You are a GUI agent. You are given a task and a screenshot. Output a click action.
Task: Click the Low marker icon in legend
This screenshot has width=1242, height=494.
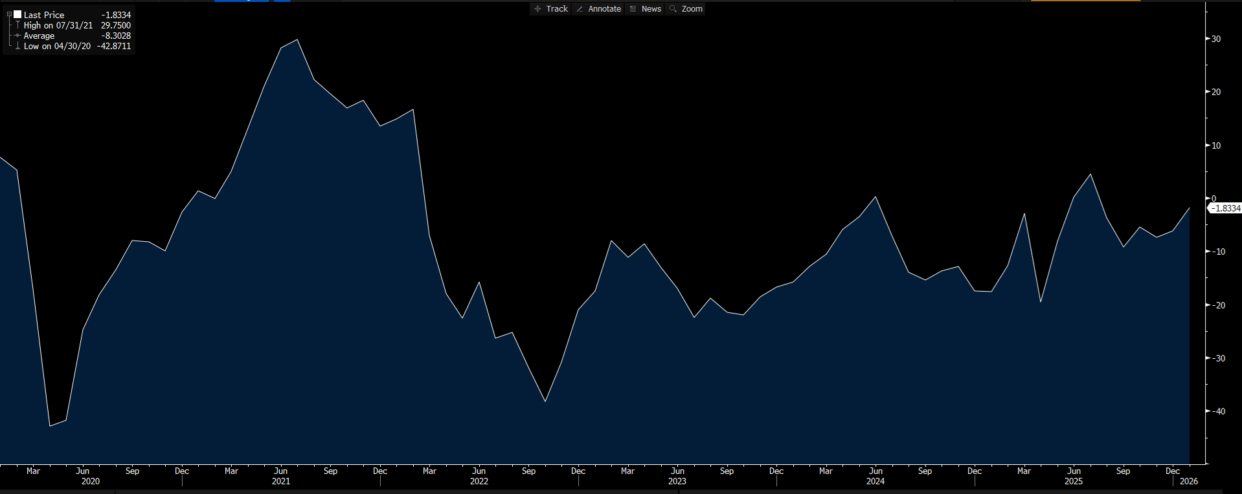(x=17, y=46)
